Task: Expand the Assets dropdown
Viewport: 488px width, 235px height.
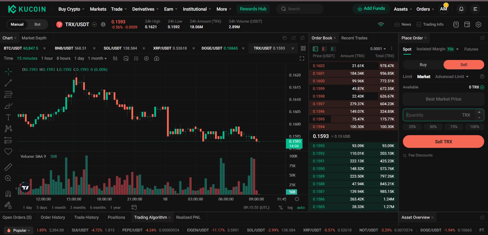Action: 403,9
